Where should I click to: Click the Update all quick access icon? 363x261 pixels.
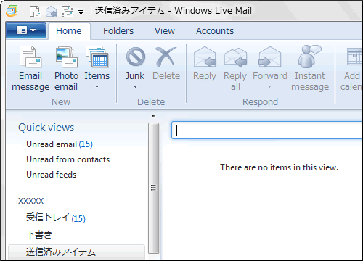tap(68, 12)
